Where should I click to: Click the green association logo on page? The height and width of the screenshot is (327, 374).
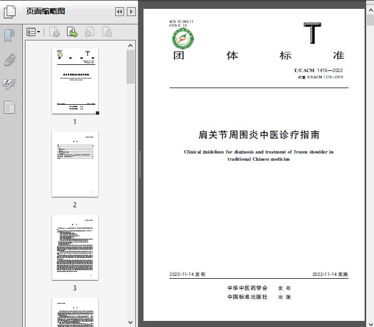click(183, 38)
